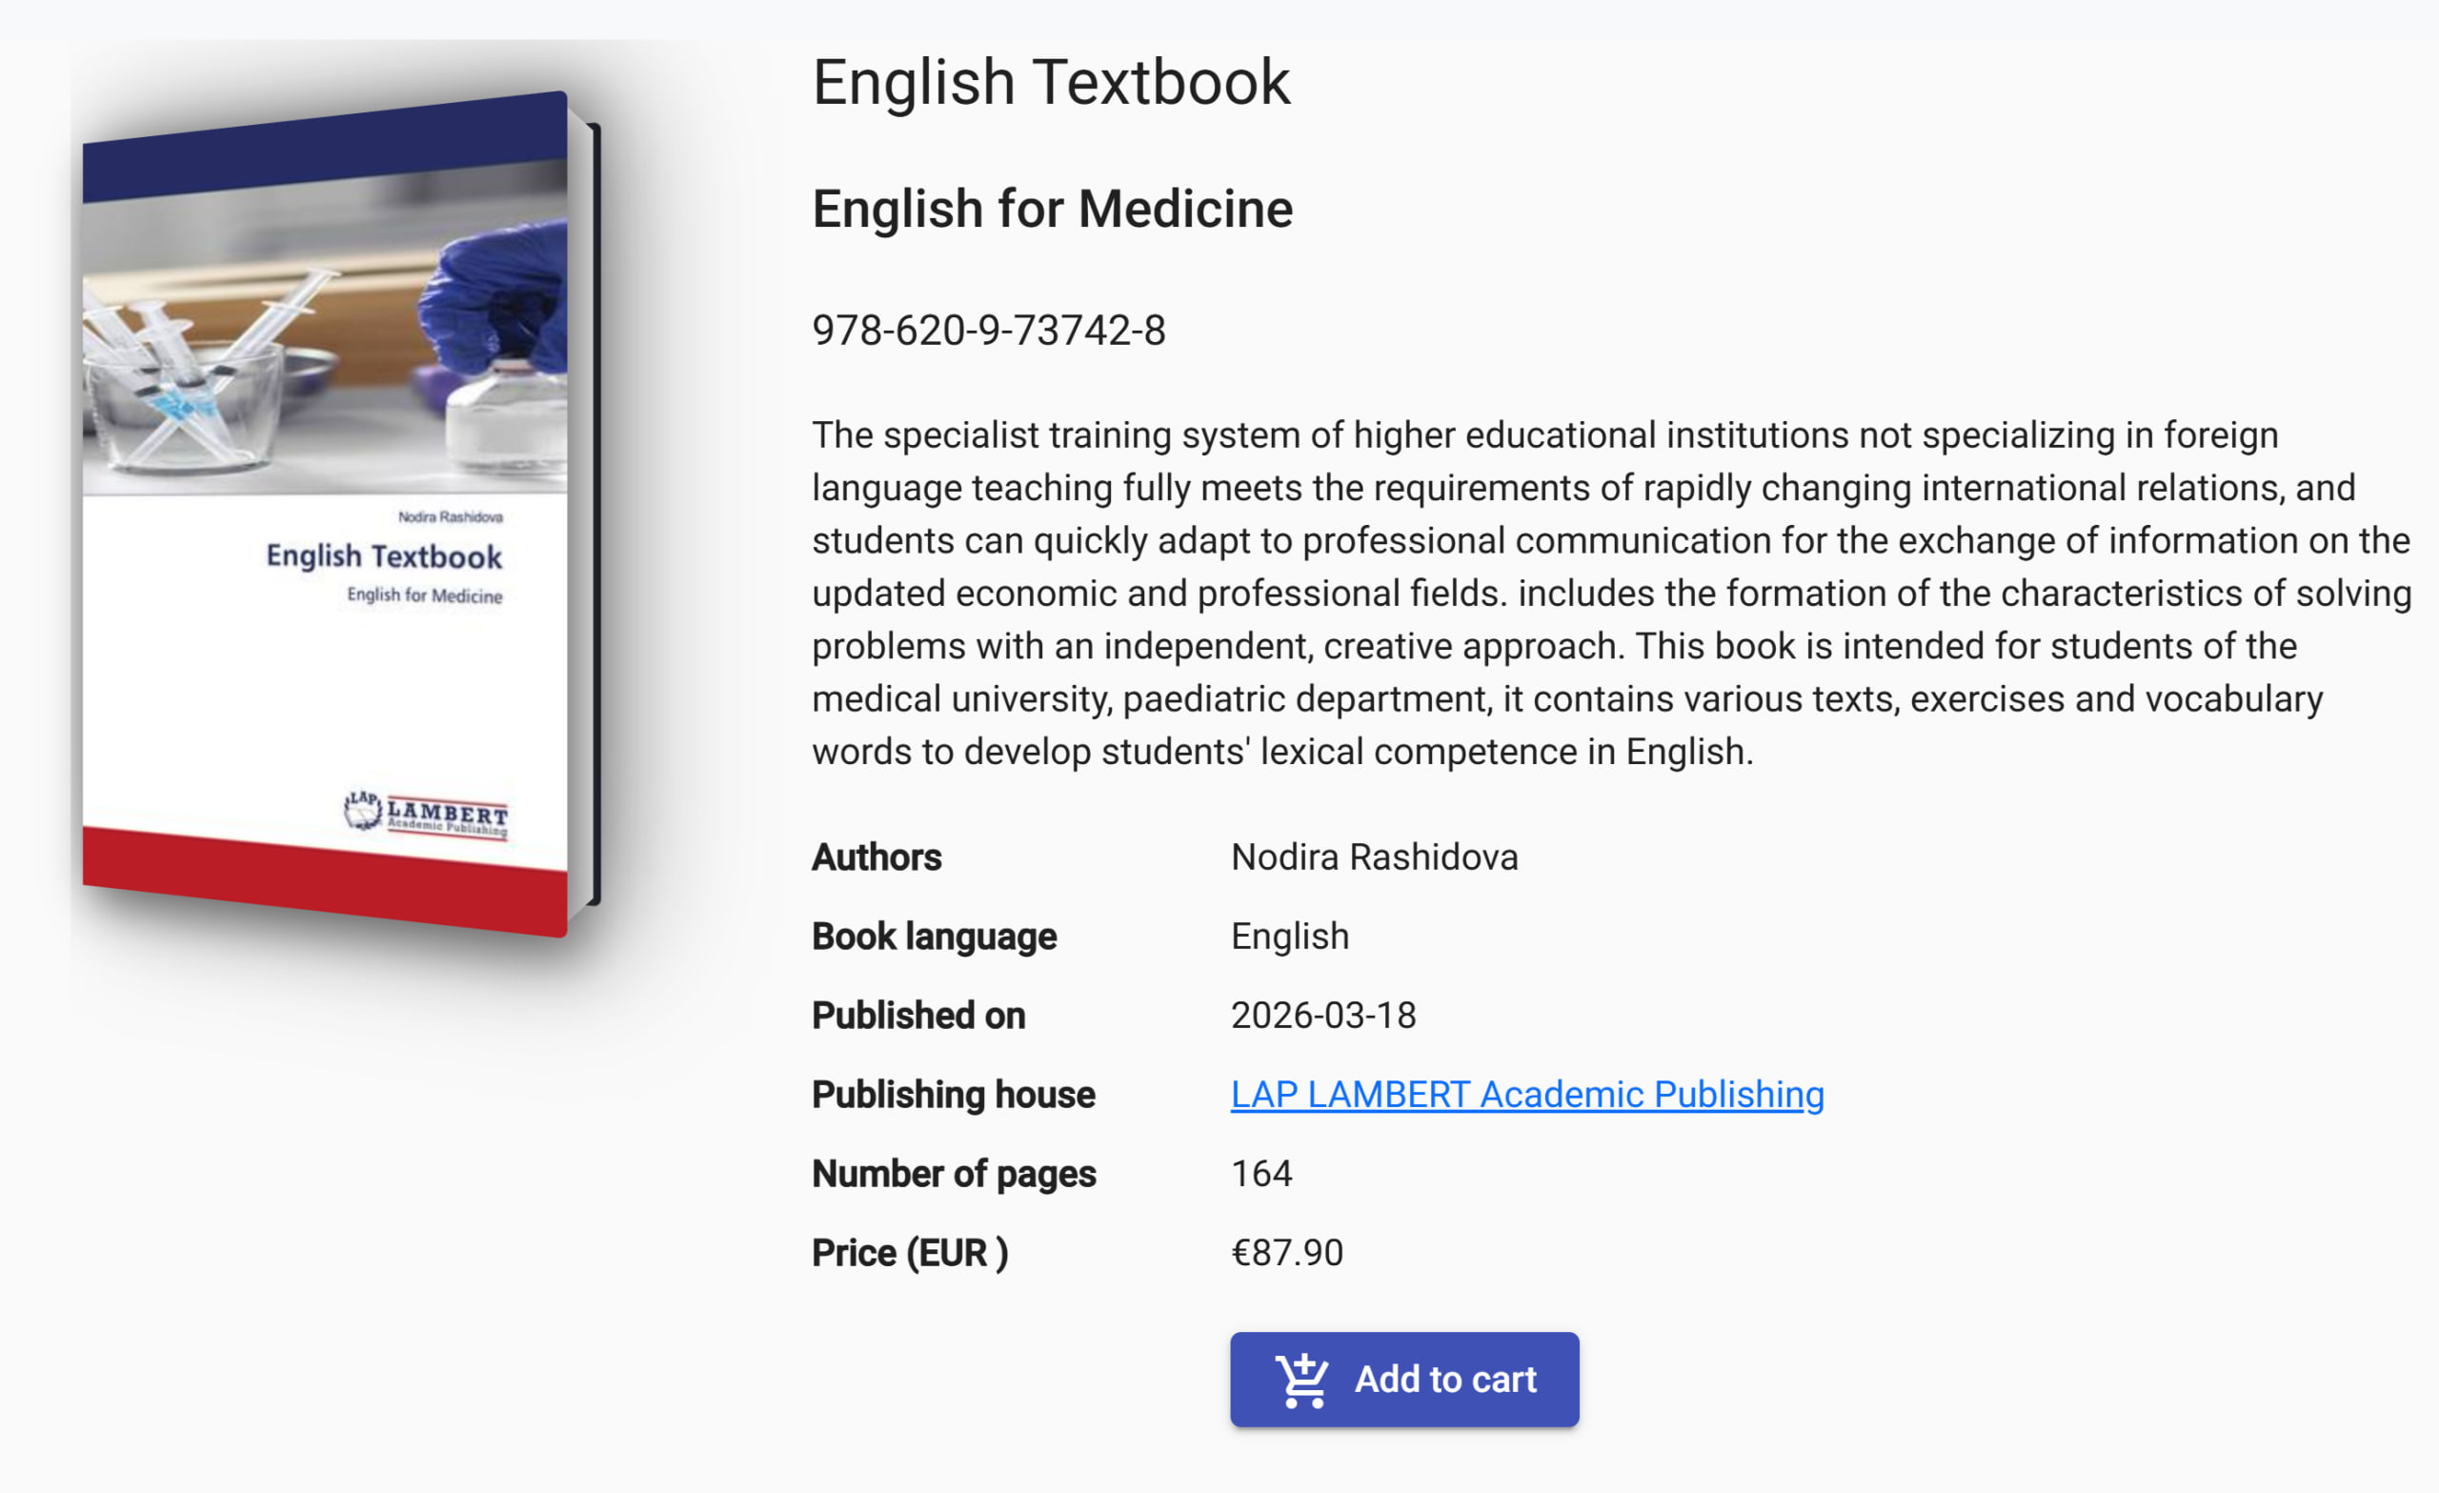Click the Price (EUR) label

click(x=909, y=1254)
